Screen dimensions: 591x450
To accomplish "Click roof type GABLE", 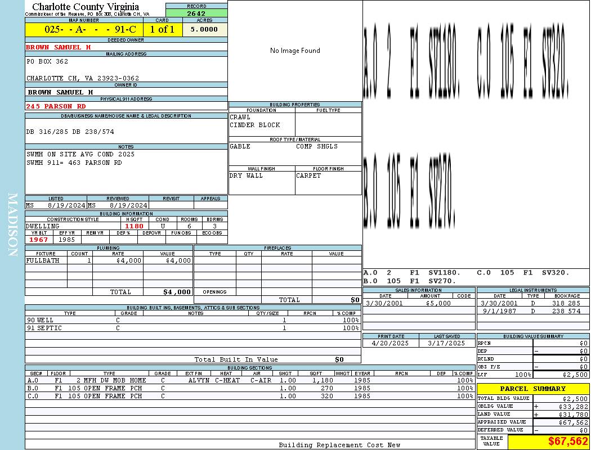I will 240,146.
